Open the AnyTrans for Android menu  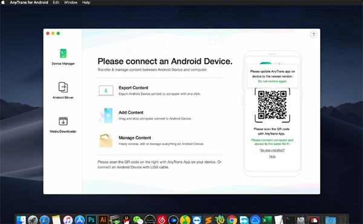(29, 2)
